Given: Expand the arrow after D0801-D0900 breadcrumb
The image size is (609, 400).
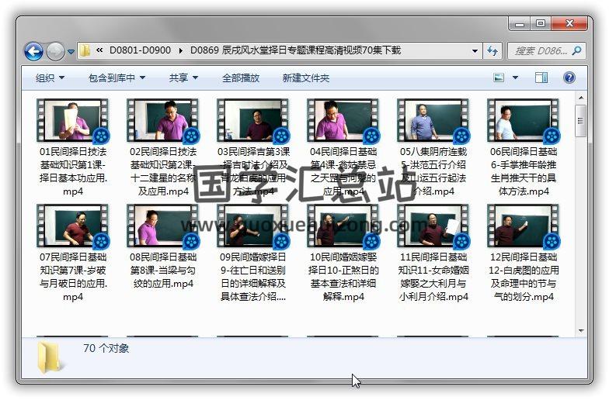Looking at the screenshot, I should 180,51.
